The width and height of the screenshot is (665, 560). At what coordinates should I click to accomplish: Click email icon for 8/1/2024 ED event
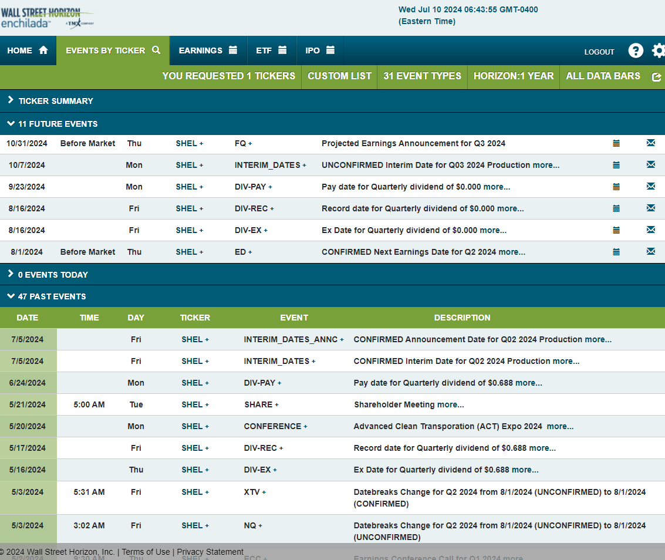click(650, 252)
